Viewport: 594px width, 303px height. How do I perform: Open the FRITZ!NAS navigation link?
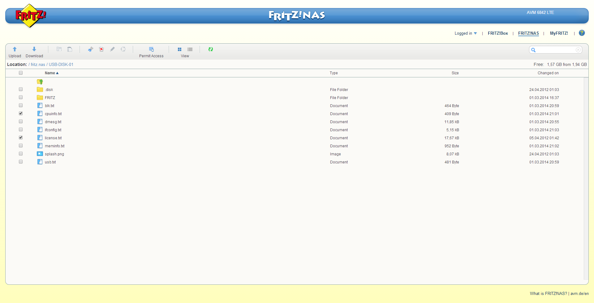pyautogui.click(x=528, y=33)
